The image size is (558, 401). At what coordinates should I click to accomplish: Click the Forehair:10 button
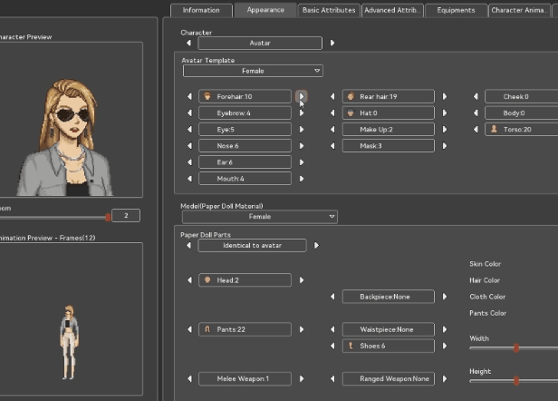[245, 96]
